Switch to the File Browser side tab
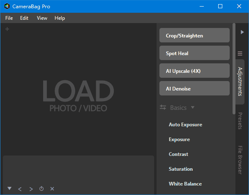Viewport: 249px width, 195px height. [240, 160]
